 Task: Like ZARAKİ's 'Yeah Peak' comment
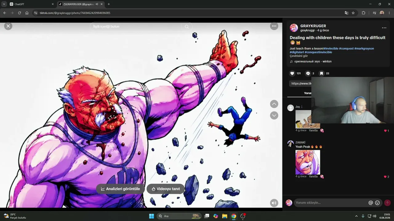pyautogui.click(x=385, y=177)
